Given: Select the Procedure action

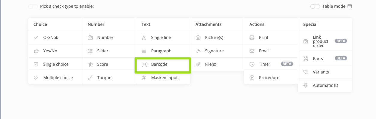Looking at the screenshot, I should point(269,78).
